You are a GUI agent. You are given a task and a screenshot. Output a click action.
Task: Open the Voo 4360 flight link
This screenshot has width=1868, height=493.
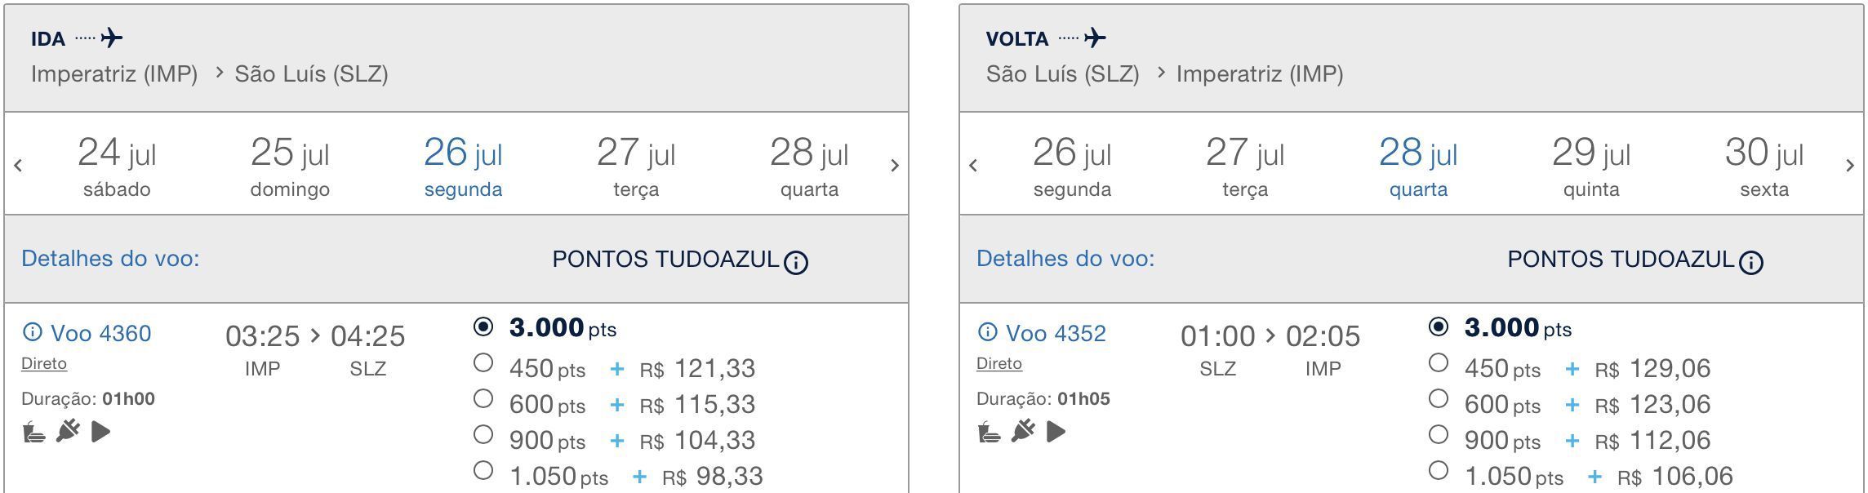pos(101,333)
